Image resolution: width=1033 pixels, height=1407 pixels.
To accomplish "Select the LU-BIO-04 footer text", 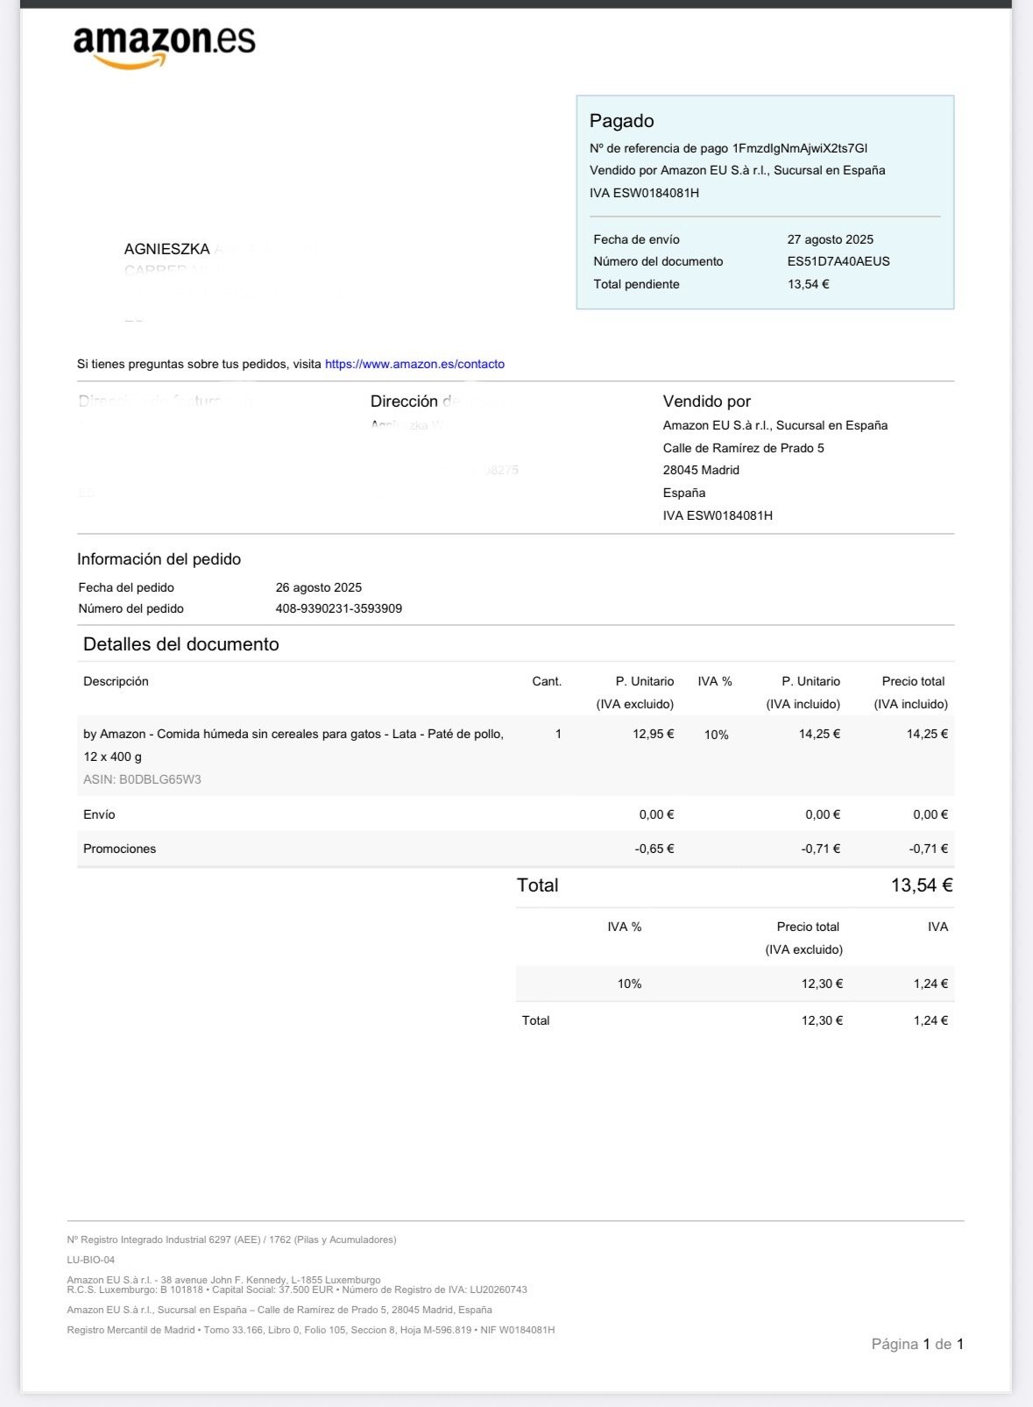I will [90, 1260].
